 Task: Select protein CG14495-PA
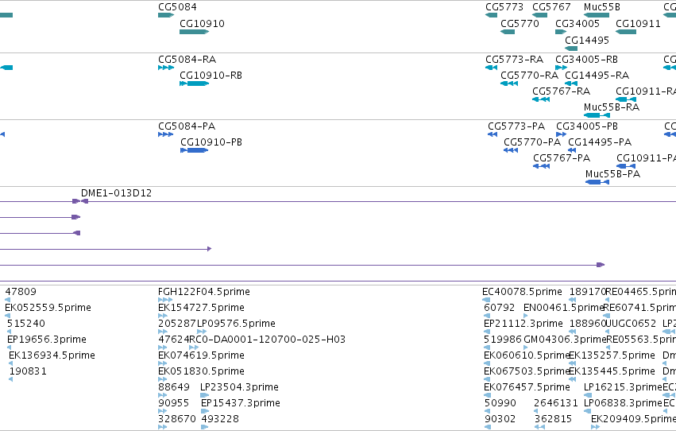pos(572,150)
